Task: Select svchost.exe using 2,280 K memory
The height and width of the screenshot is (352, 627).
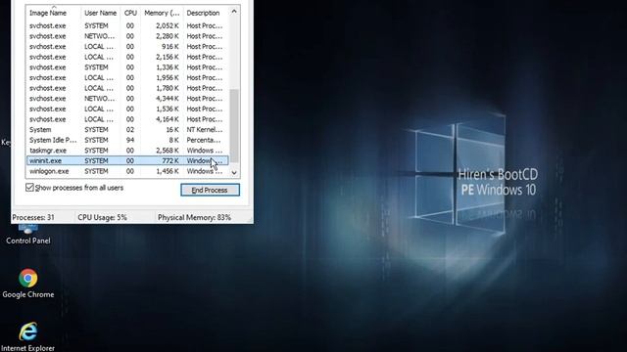Action: tap(127, 36)
